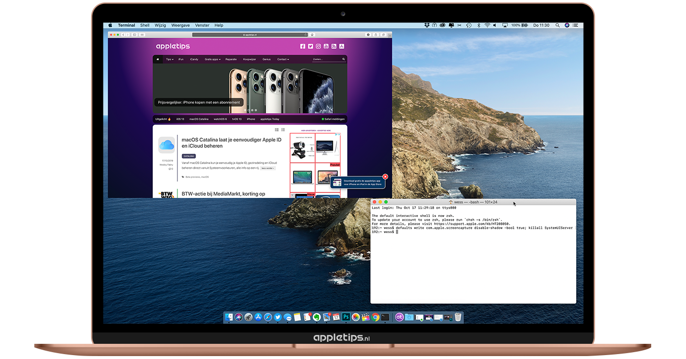This screenshot has width=686, height=359.
Task: Select the iOS 13 topic tab
Action: click(180, 119)
